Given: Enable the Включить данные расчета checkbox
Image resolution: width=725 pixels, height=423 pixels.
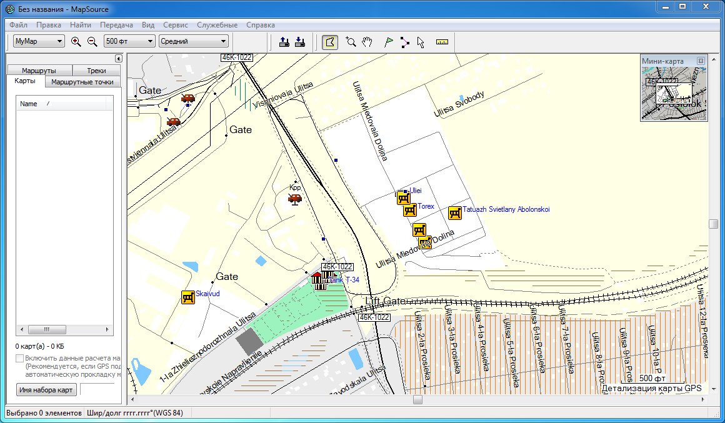Looking at the screenshot, I should [x=19, y=358].
